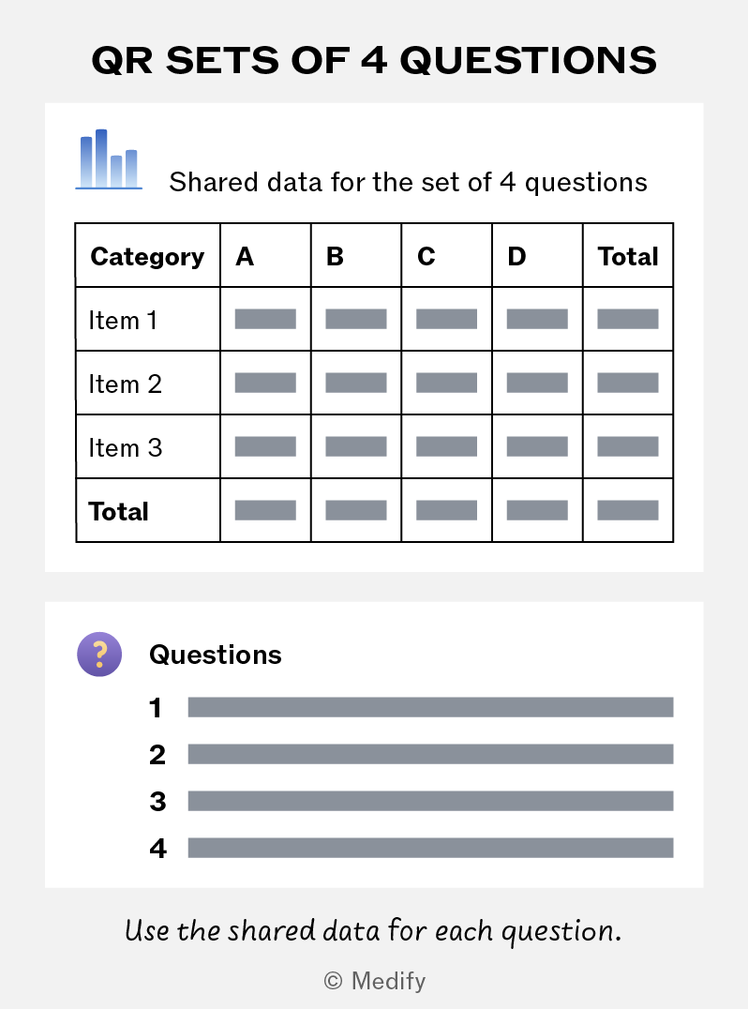Select column header D
748x1009 pixels.
516,256
